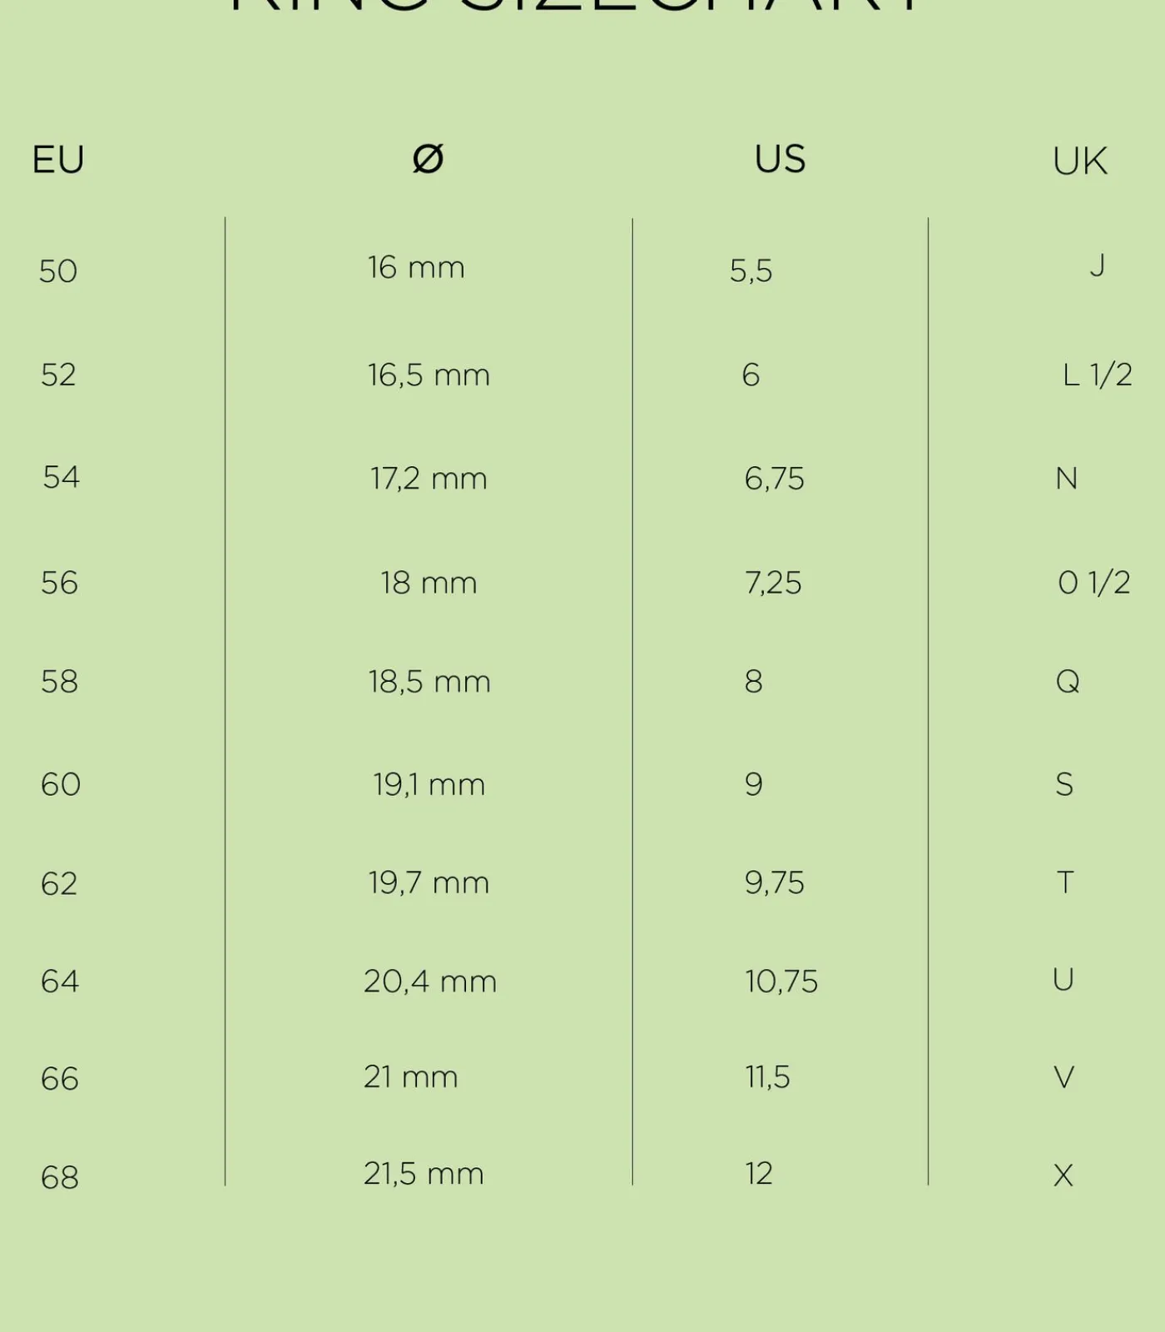Click US size 6,75
Viewport: 1165px width, 1332px height.
point(774,479)
